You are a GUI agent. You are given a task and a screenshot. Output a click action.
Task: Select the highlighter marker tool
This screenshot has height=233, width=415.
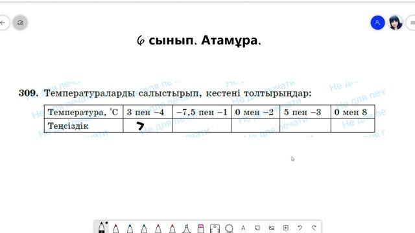coord(187,228)
